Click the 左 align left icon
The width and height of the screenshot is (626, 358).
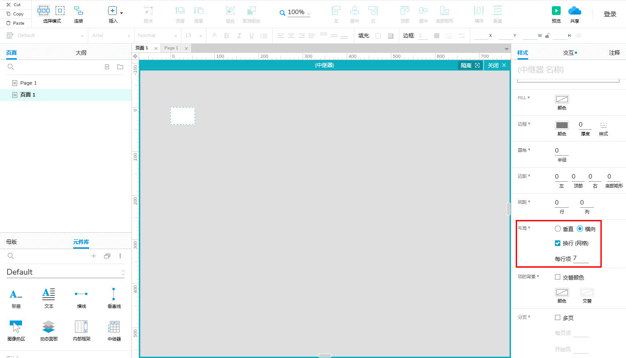[336, 11]
